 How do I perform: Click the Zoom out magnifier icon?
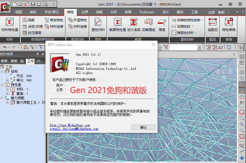click(242, 130)
